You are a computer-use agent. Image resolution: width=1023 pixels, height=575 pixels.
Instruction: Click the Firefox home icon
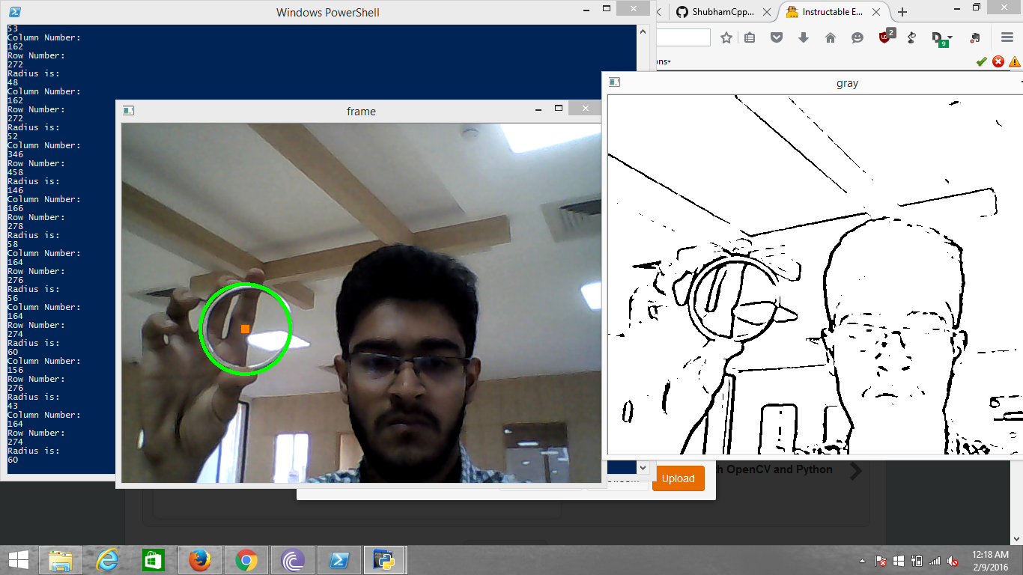[830, 36]
